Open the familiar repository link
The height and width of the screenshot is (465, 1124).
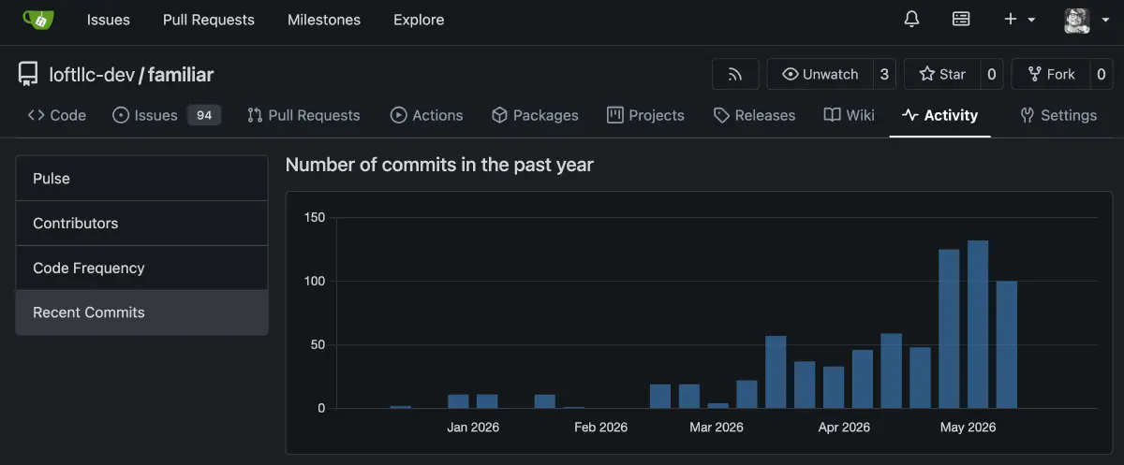[x=182, y=75]
